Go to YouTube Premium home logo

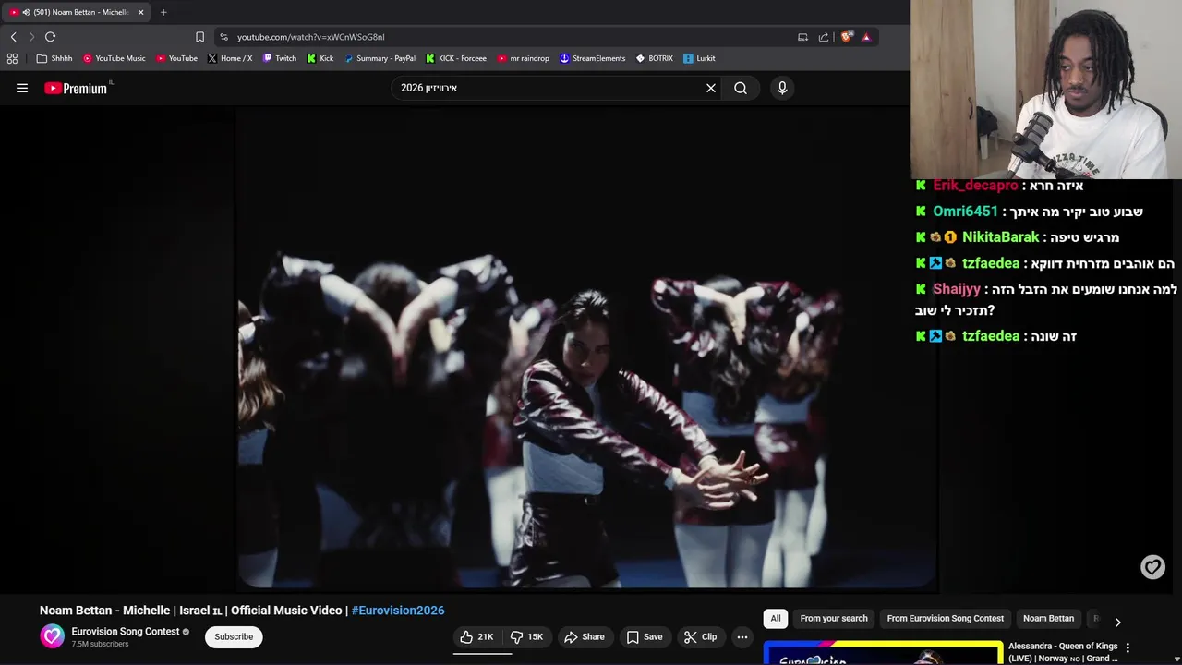tap(76, 88)
